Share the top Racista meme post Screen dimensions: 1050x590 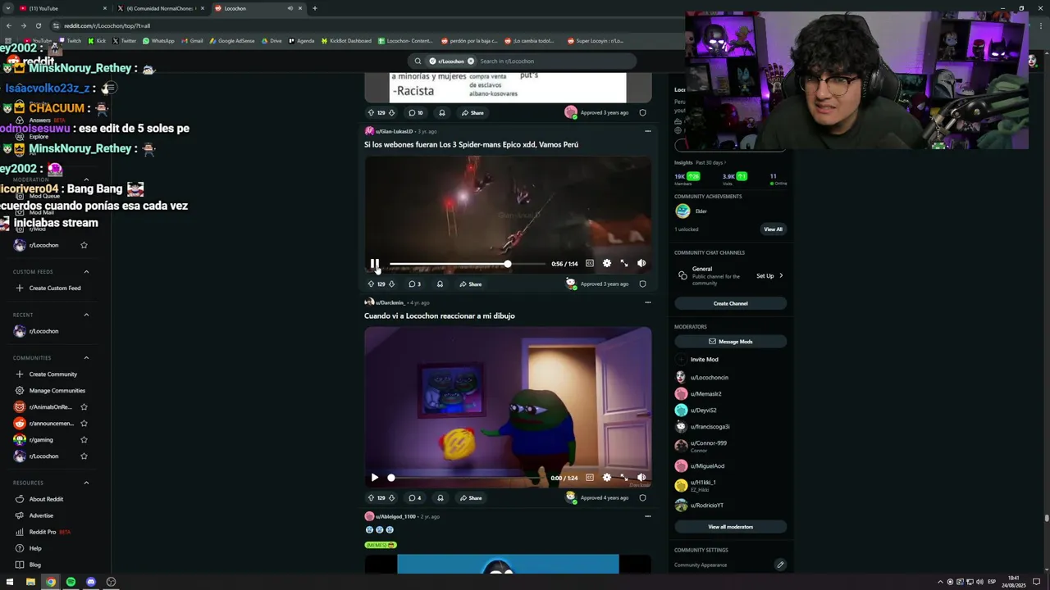(472, 113)
